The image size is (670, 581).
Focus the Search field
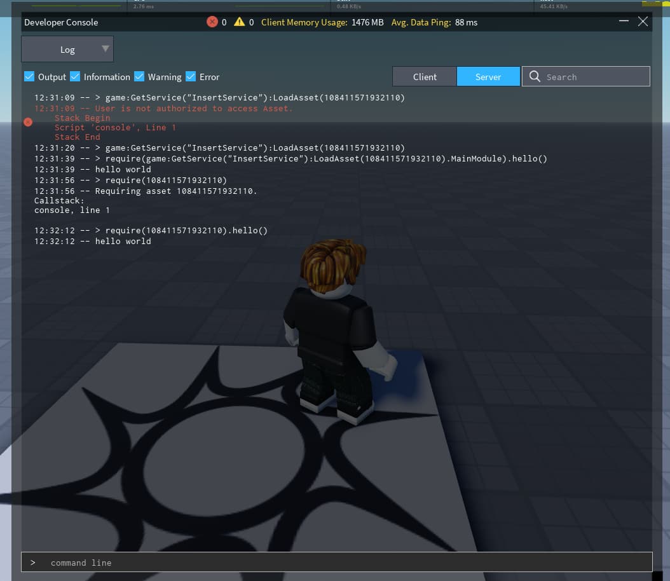(x=586, y=76)
